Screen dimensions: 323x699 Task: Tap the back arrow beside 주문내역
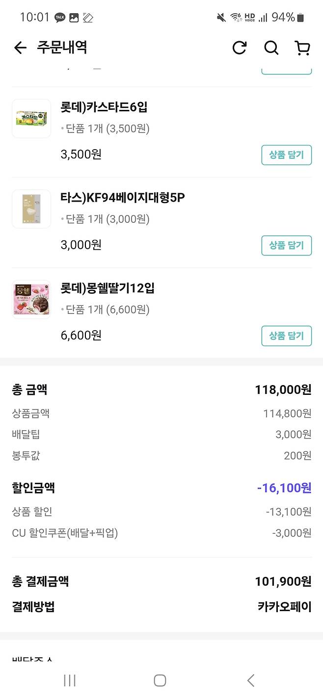click(20, 48)
